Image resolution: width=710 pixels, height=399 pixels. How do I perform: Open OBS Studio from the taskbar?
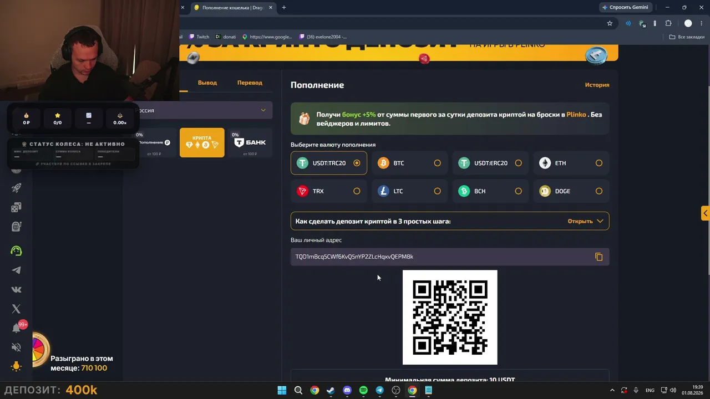[x=396, y=390]
